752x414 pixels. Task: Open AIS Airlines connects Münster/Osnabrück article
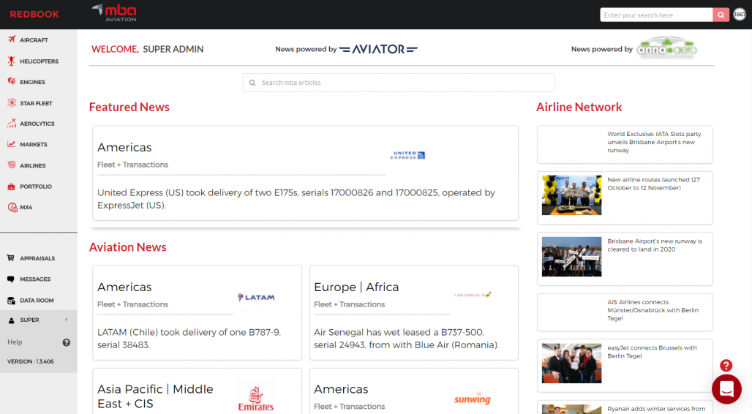pyautogui.click(x=625, y=312)
